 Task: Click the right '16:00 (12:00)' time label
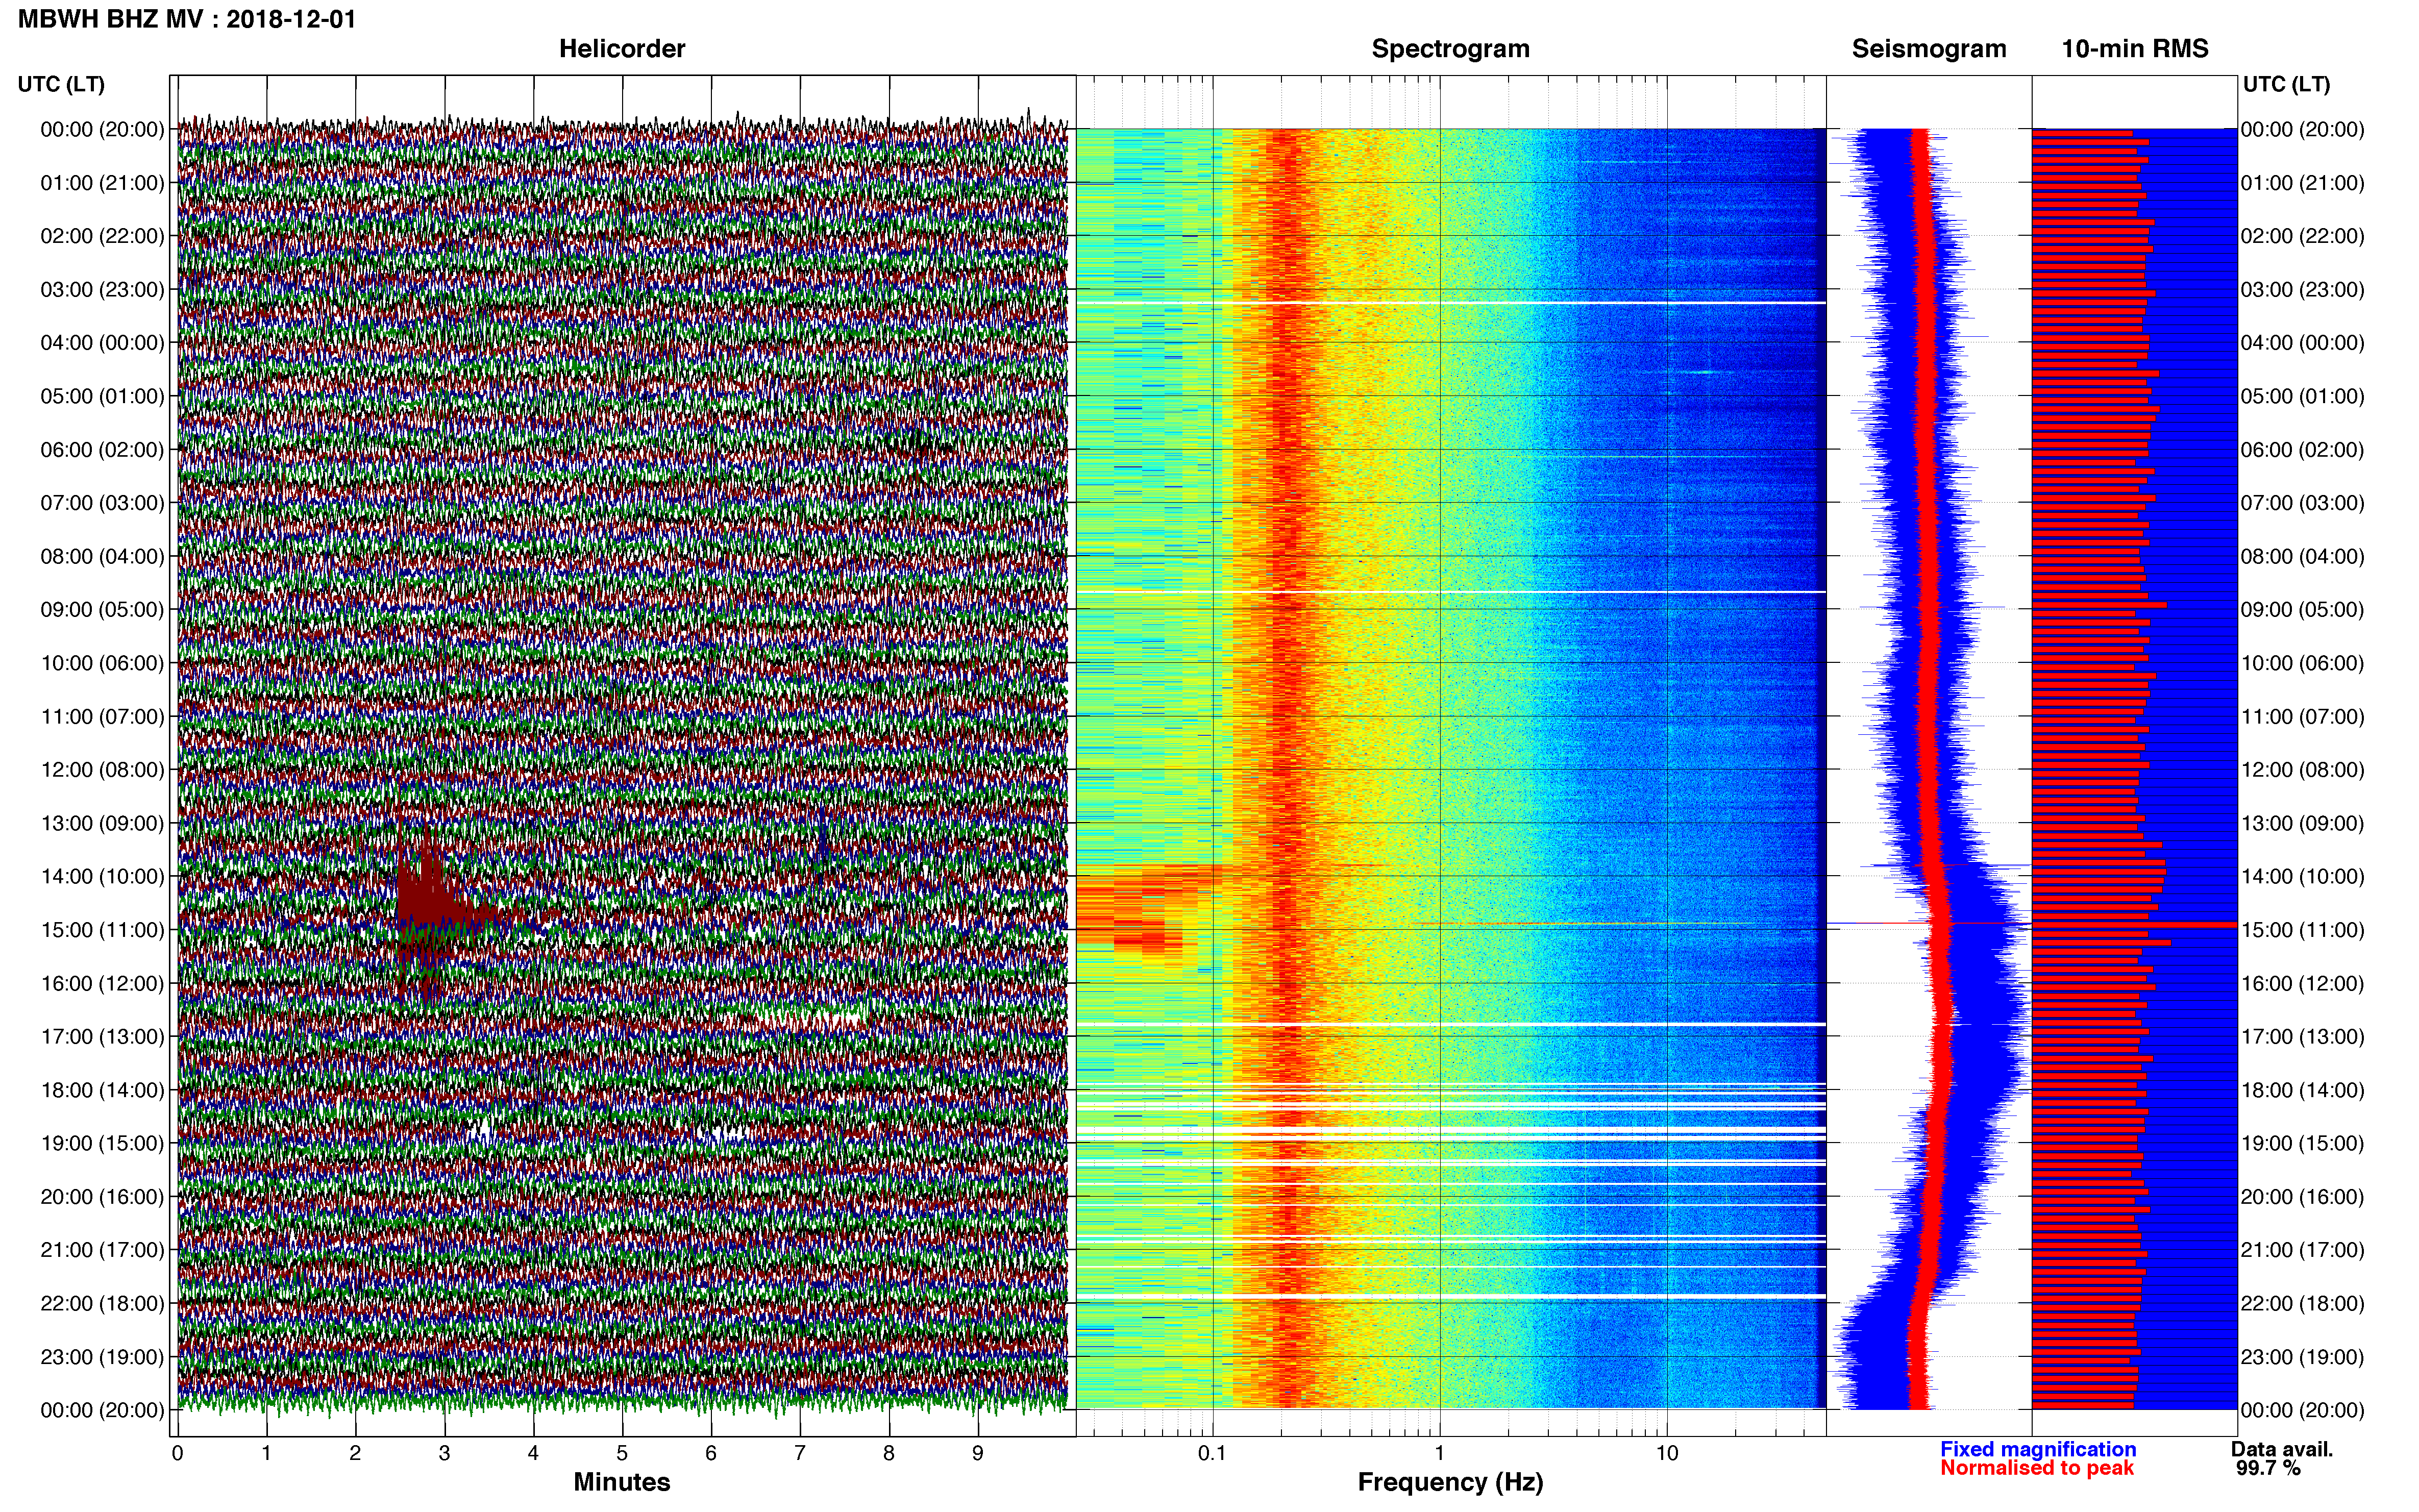pos(2303,984)
